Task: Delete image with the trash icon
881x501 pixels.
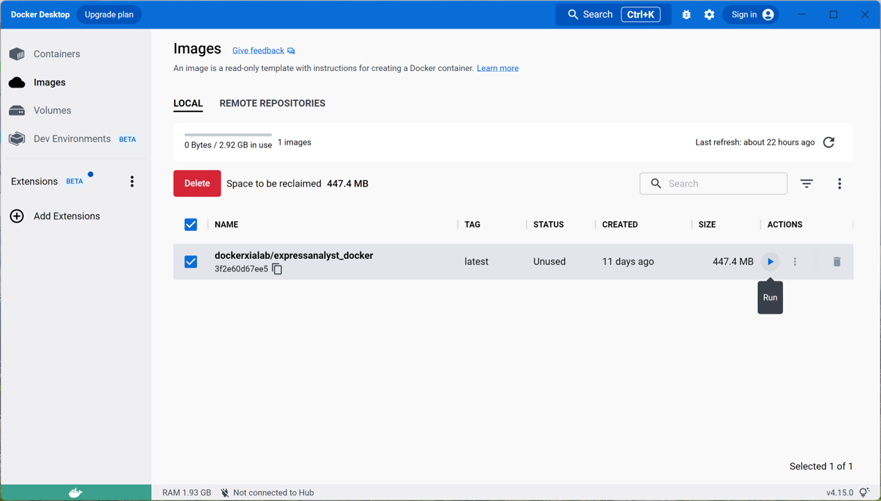Action: 837,262
